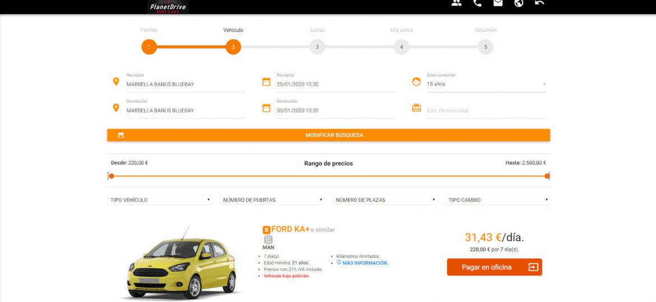Click the category B badge icon
The width and height of the screenshot is (656, 302).
pyautogui.click(x=266, y=230)
